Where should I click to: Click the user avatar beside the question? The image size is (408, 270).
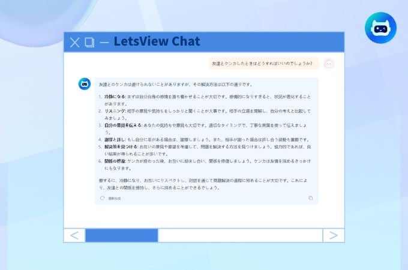coord(329,64)
